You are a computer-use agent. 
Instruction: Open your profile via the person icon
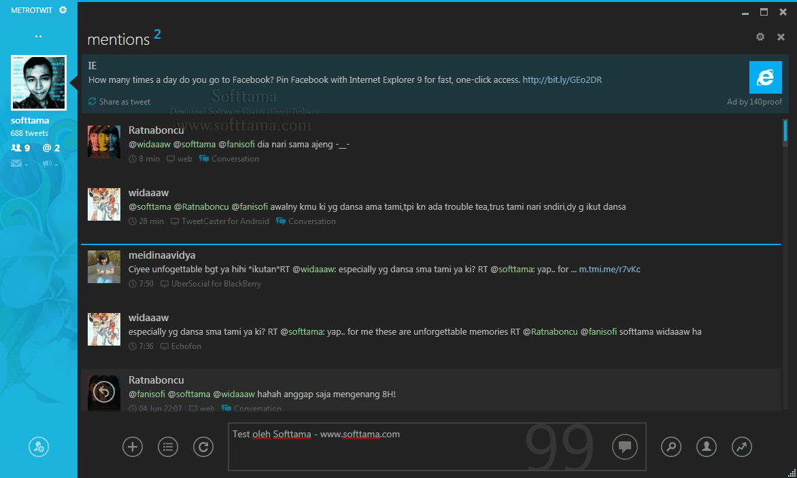706,447
